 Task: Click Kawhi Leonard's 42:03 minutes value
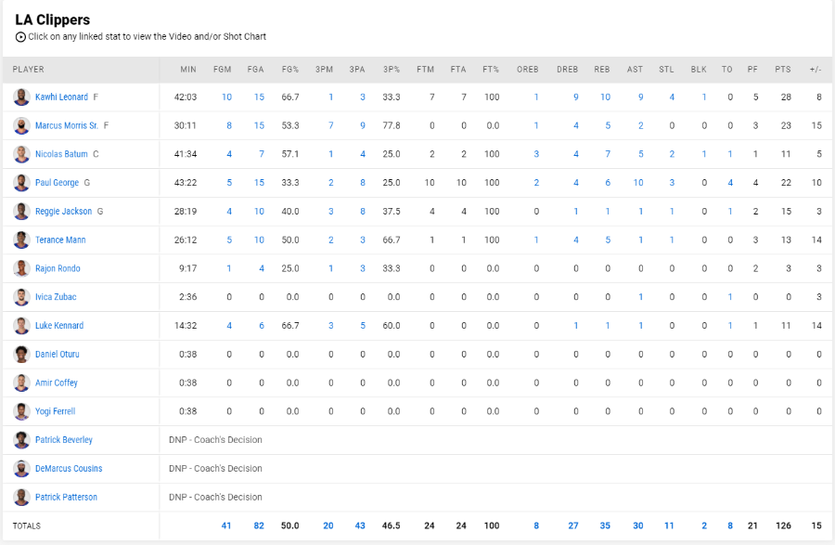(186, 97)
